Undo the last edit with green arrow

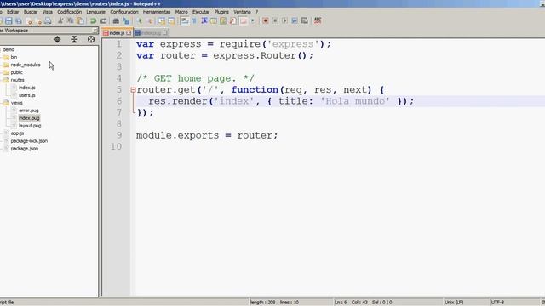(x=93, y=20)
